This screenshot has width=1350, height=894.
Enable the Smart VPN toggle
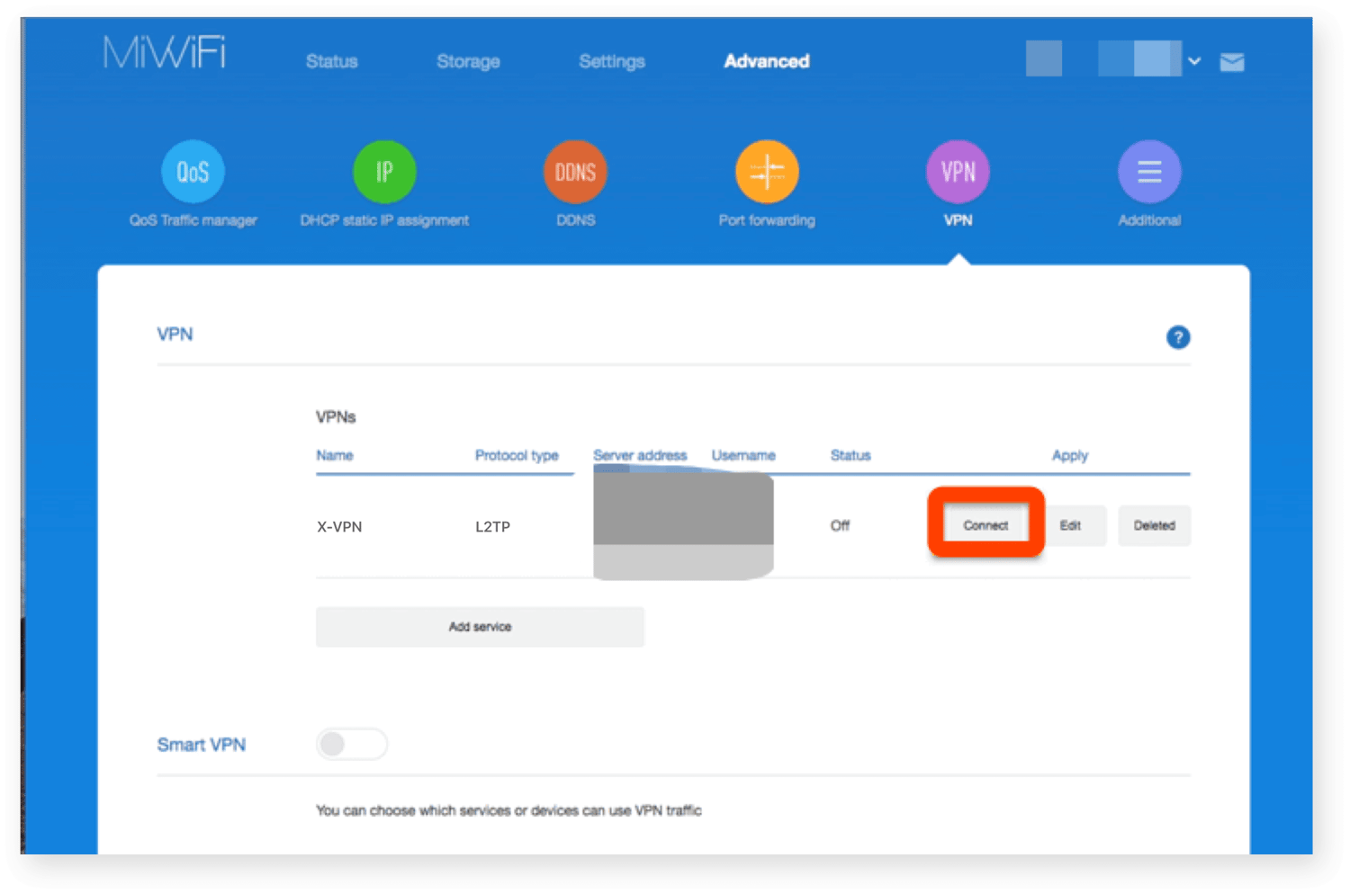tap(351, 744)
